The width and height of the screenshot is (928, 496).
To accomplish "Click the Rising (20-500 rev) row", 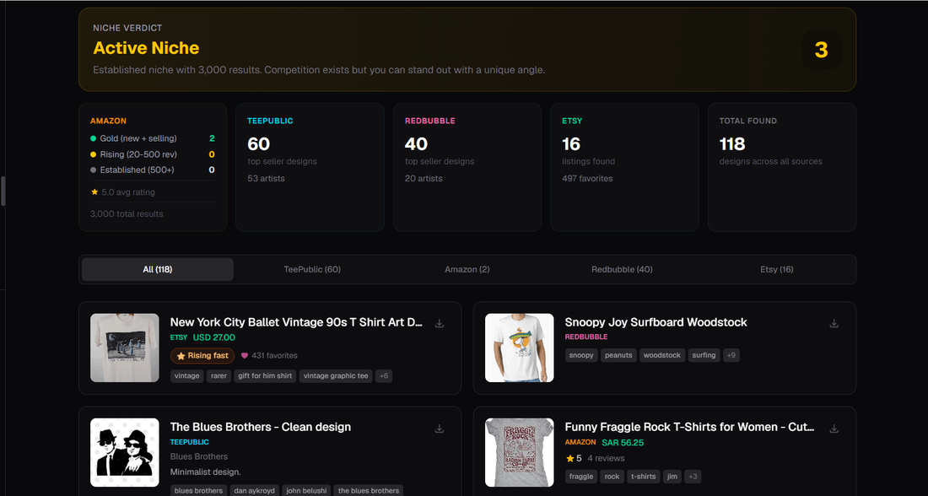I will click(x=153, y=154).
